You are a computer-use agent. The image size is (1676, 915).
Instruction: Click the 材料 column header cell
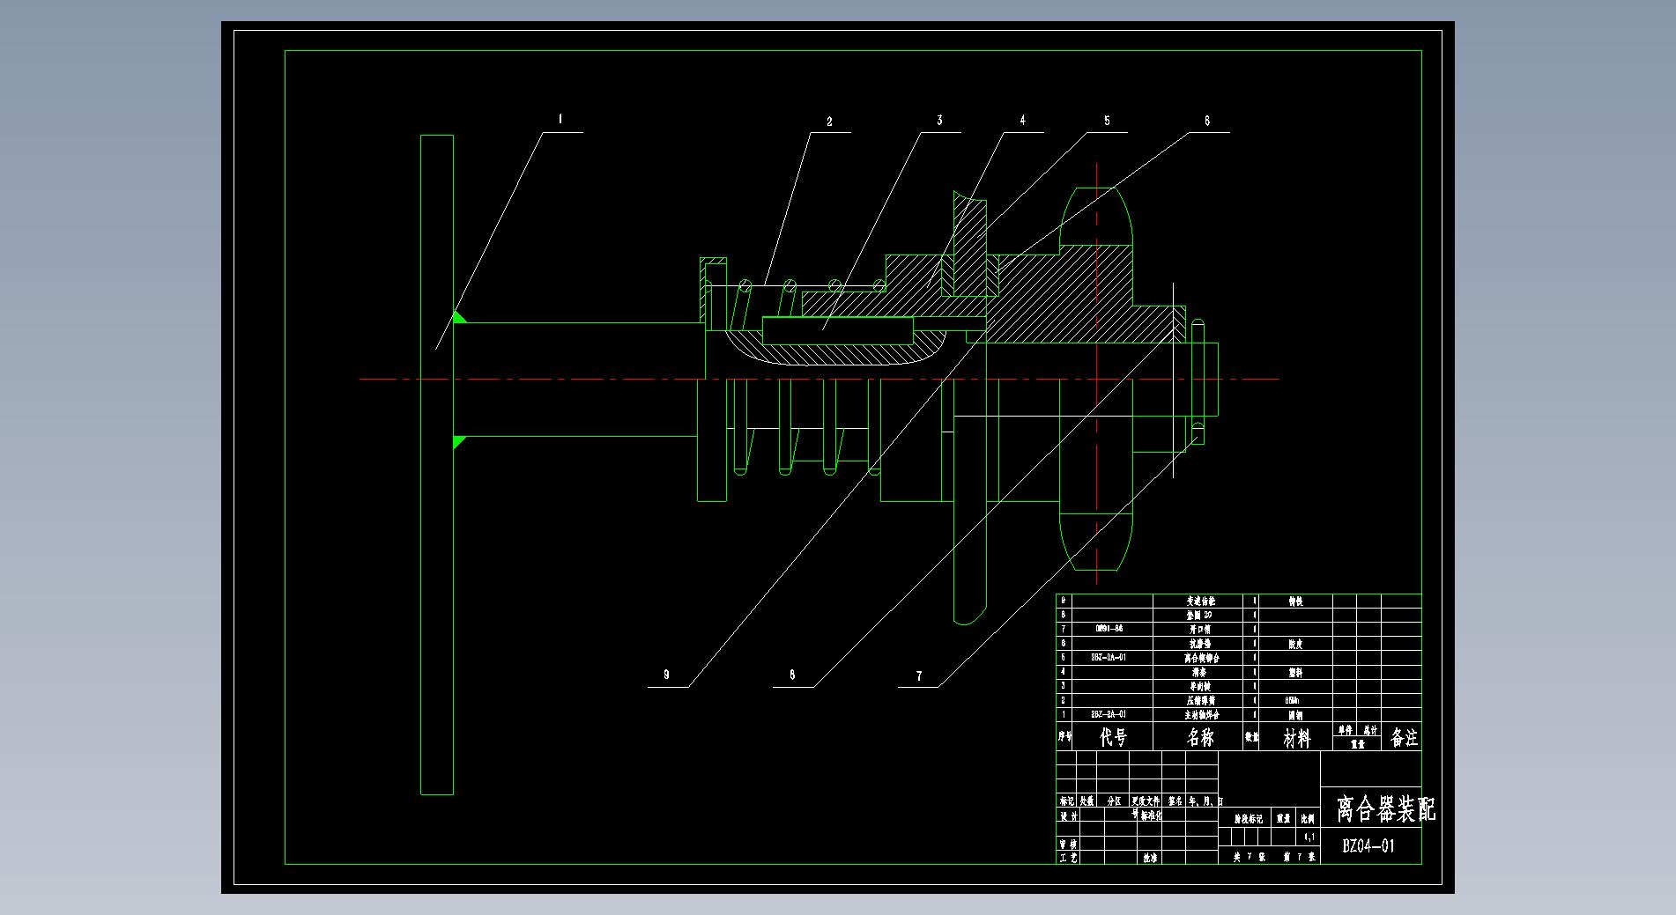[x=1296, y=738]
